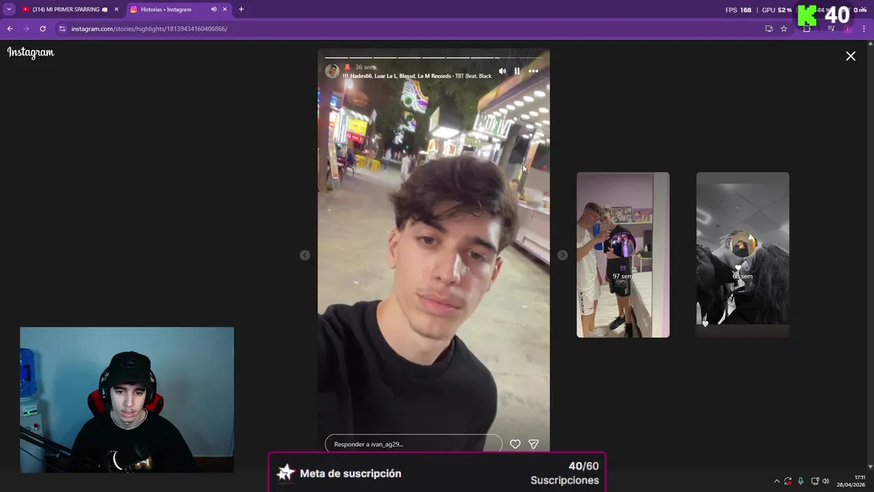Close the stories viewer with the X
This screenshot has height=492, width=874.
[851, 56]
